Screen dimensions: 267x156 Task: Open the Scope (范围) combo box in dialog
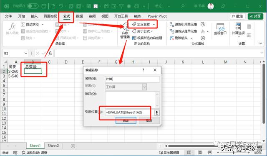[x=126, y=87]
